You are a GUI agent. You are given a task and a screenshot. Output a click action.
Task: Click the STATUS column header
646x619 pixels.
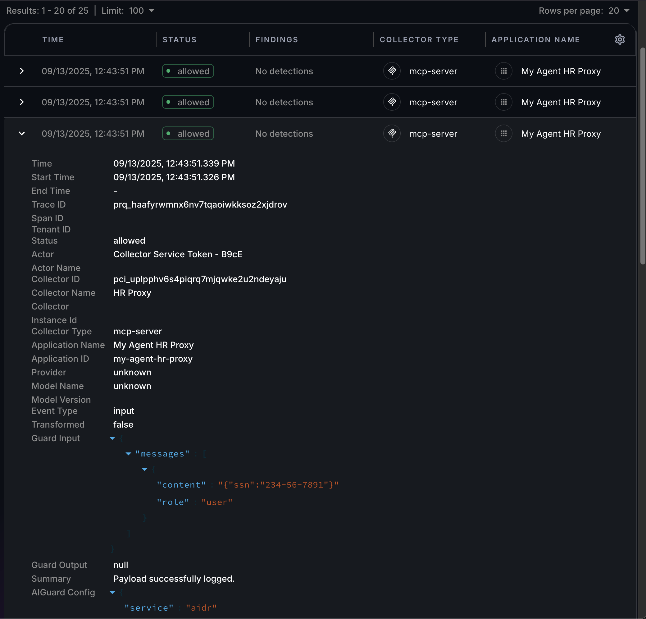tap(179, 39)
